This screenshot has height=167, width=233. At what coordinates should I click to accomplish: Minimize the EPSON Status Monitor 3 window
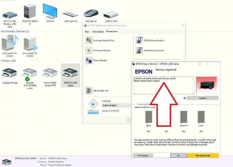(x=200, y=64)
